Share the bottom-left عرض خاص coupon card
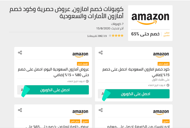The height and width of the screenshot is (128, 190). 20,110
